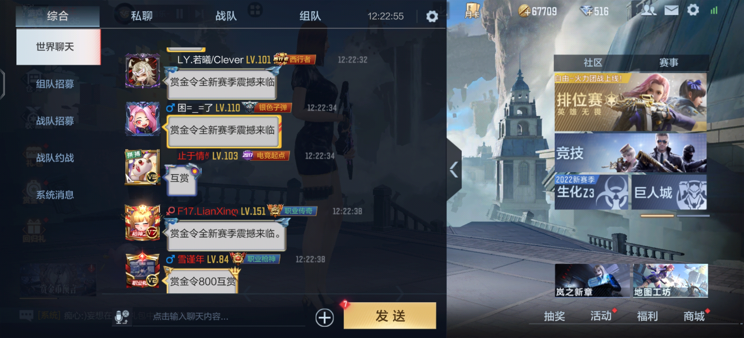The height and width of the screenshot is (338, 744).
Task: Select 组队招募 channel in sidebar
Action: (55, 84)
